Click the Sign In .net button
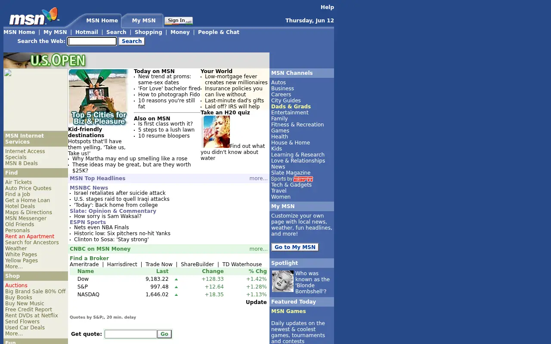551x344 pixels. 179,21
